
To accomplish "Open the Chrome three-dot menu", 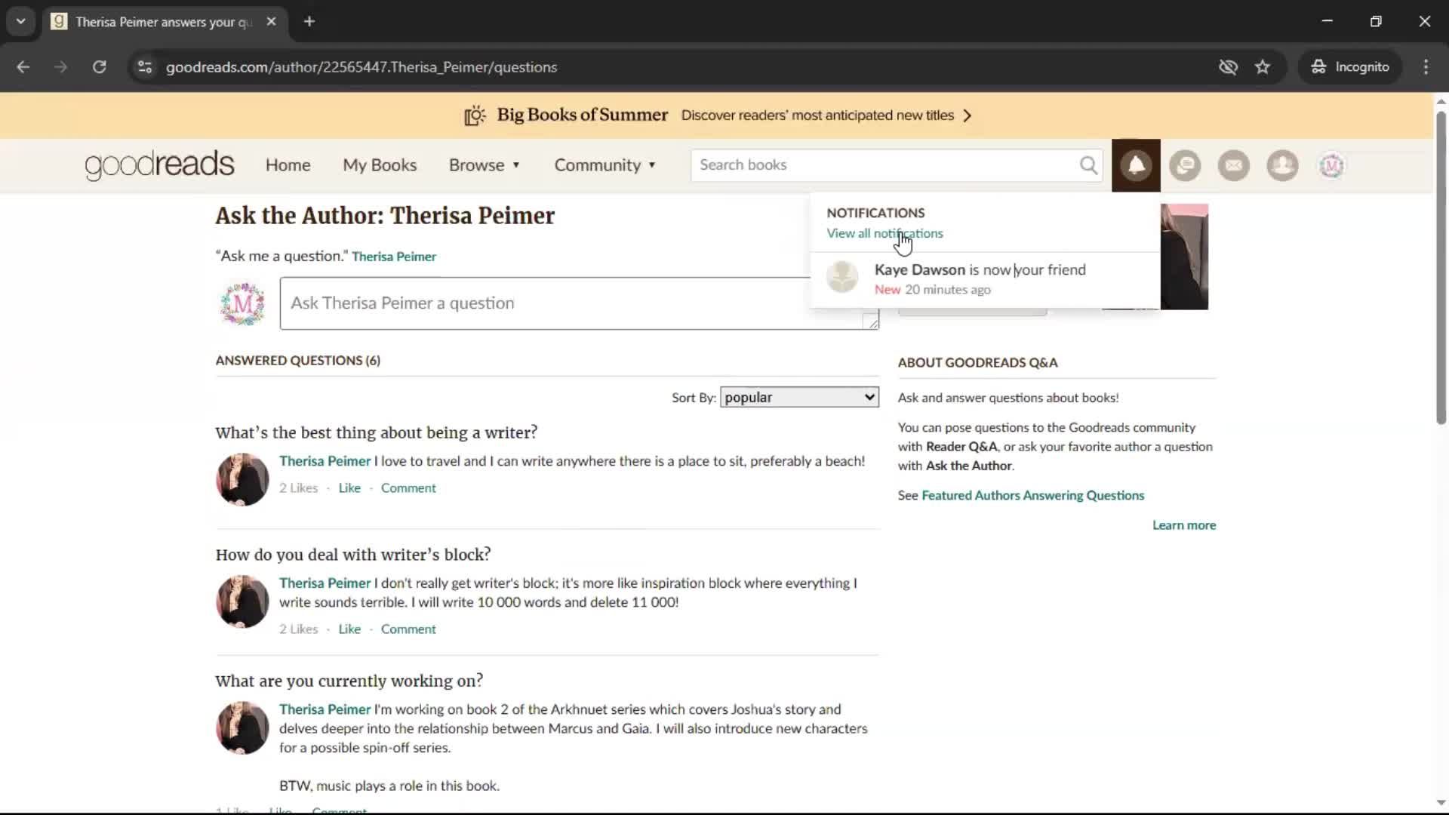I will coord(1426,67).
